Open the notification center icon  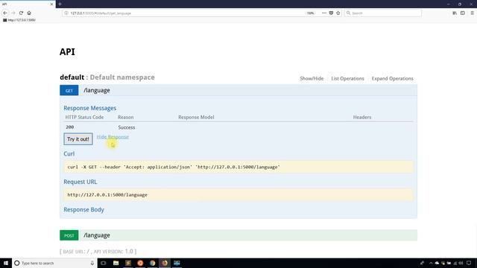point(469,263)
